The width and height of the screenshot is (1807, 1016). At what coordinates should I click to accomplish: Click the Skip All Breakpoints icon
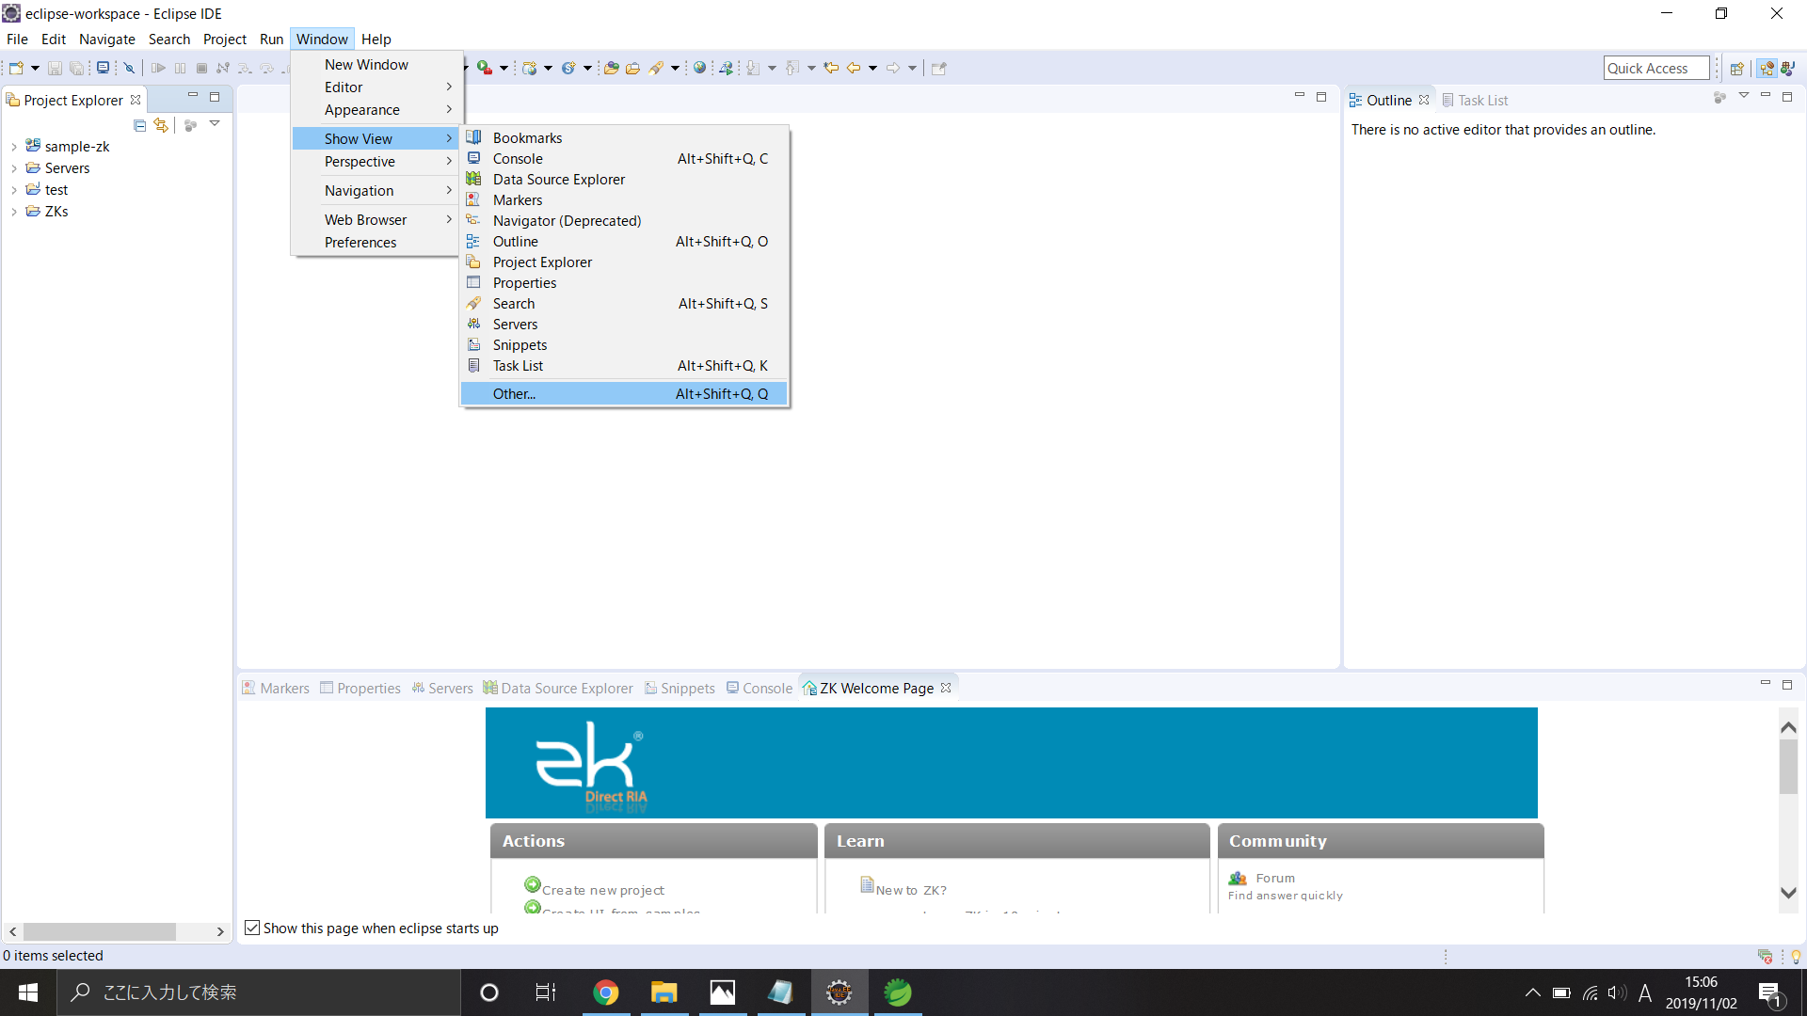[x=130, y=68]
